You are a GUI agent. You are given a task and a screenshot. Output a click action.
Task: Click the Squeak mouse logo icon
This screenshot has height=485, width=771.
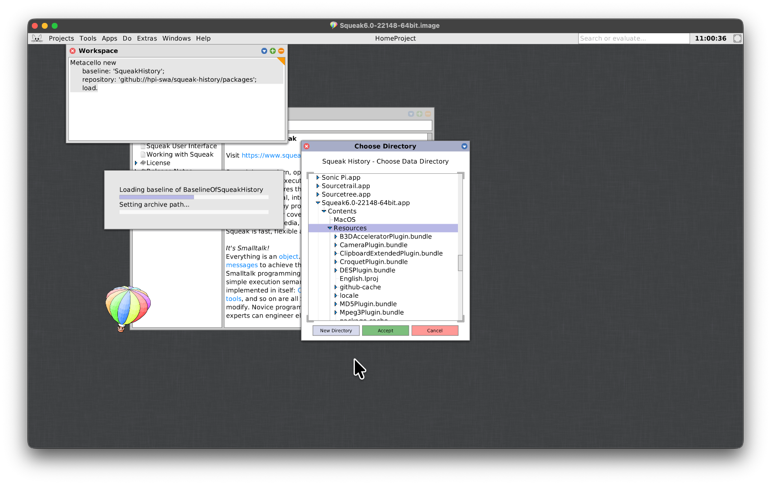click(x=37, y=39)
